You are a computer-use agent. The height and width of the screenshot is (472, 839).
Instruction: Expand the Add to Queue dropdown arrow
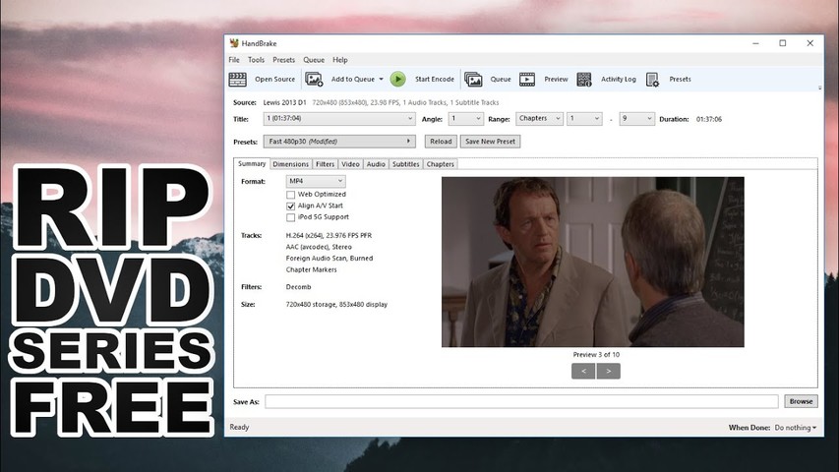click(x=381, y=80)
